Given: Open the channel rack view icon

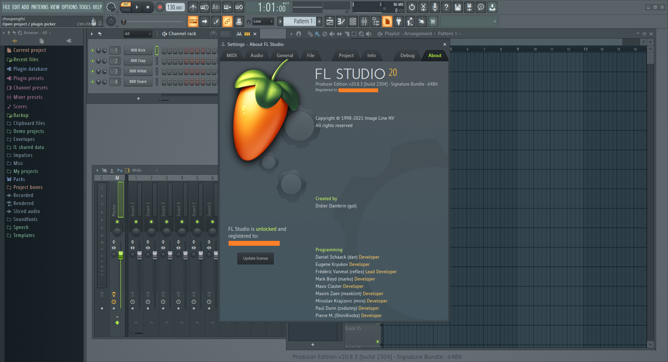Looking at the screenshot, I should click(353, 22).
